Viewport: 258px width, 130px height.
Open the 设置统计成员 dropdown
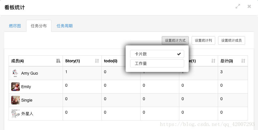click(232, 40)
